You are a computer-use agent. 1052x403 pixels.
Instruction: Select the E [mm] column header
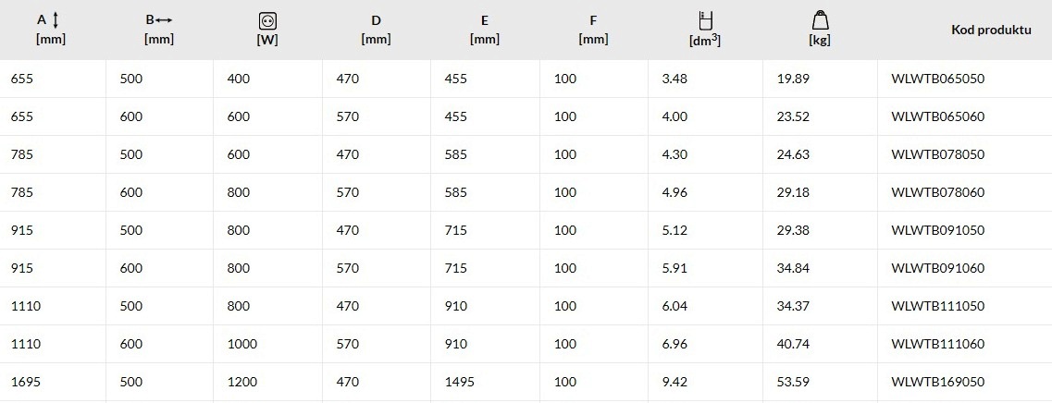point(485,31)
